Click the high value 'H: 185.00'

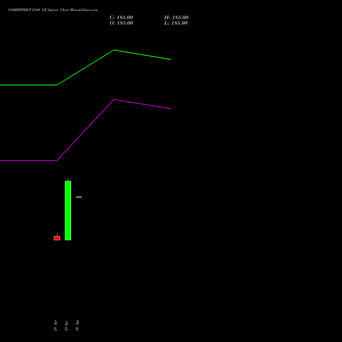(x=176, y=18)
